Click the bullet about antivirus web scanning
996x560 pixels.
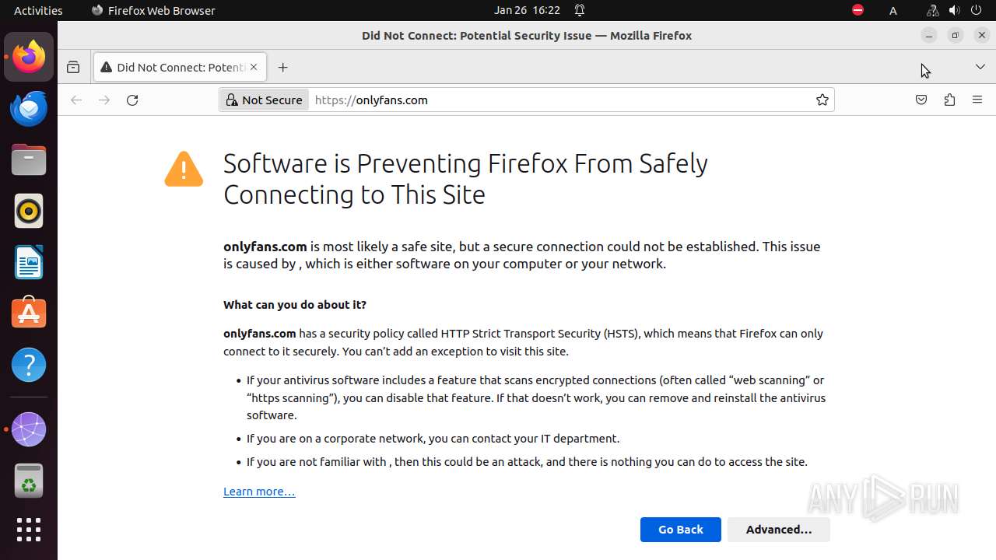(x=536, y=397)
